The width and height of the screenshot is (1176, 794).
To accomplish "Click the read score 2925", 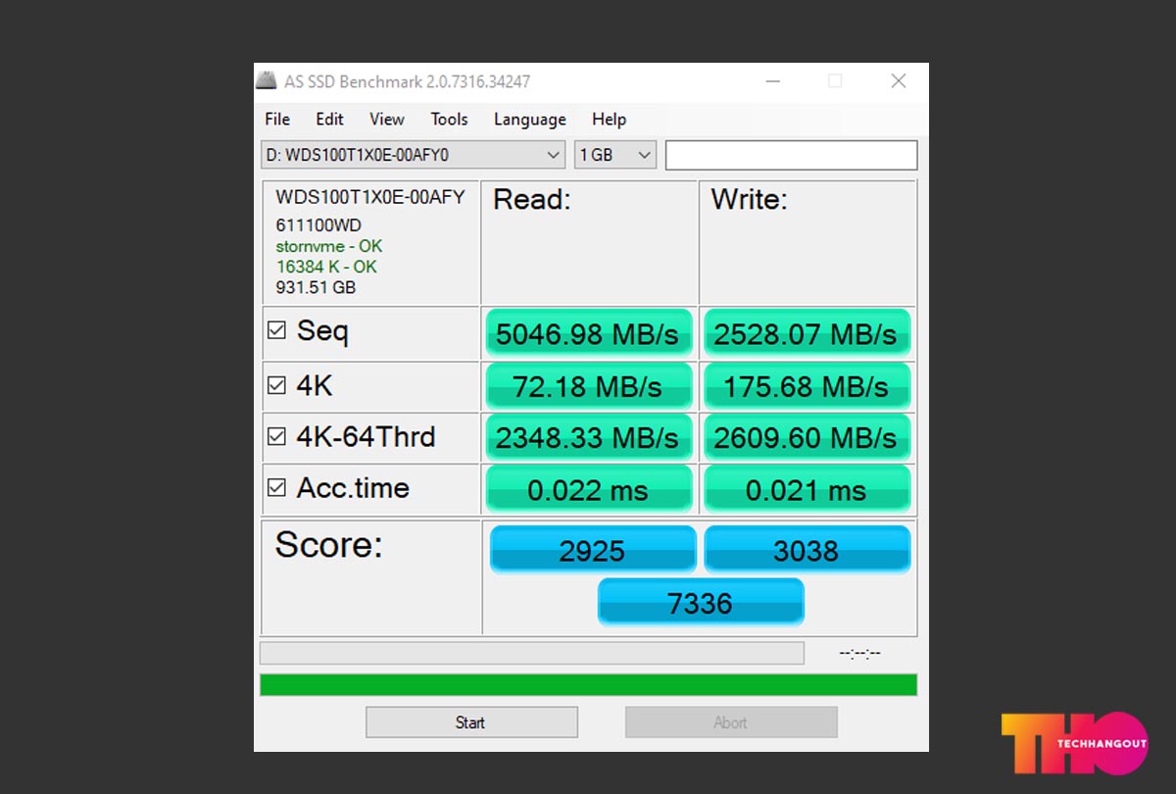I will pos(593,550).
